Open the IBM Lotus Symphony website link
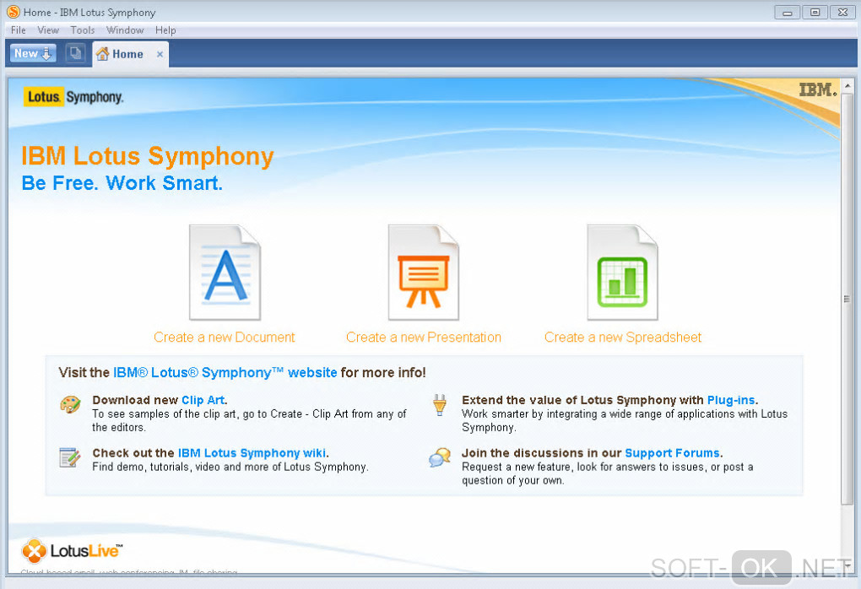Viewport: 861px width, 589px height. (225, 373)
